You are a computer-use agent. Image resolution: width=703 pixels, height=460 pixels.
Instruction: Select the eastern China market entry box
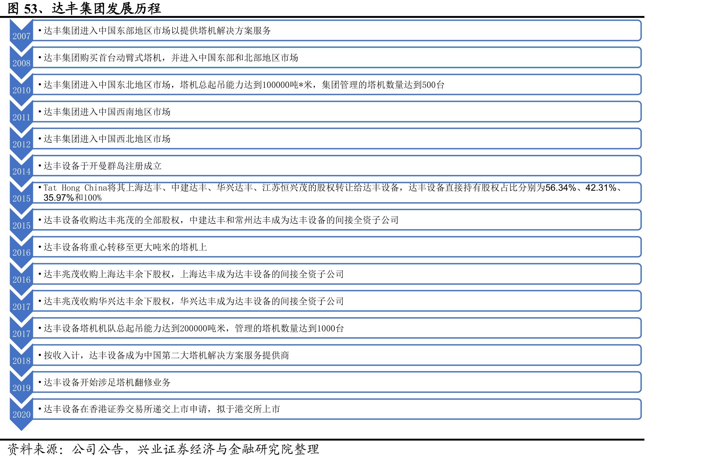[337, 30]
